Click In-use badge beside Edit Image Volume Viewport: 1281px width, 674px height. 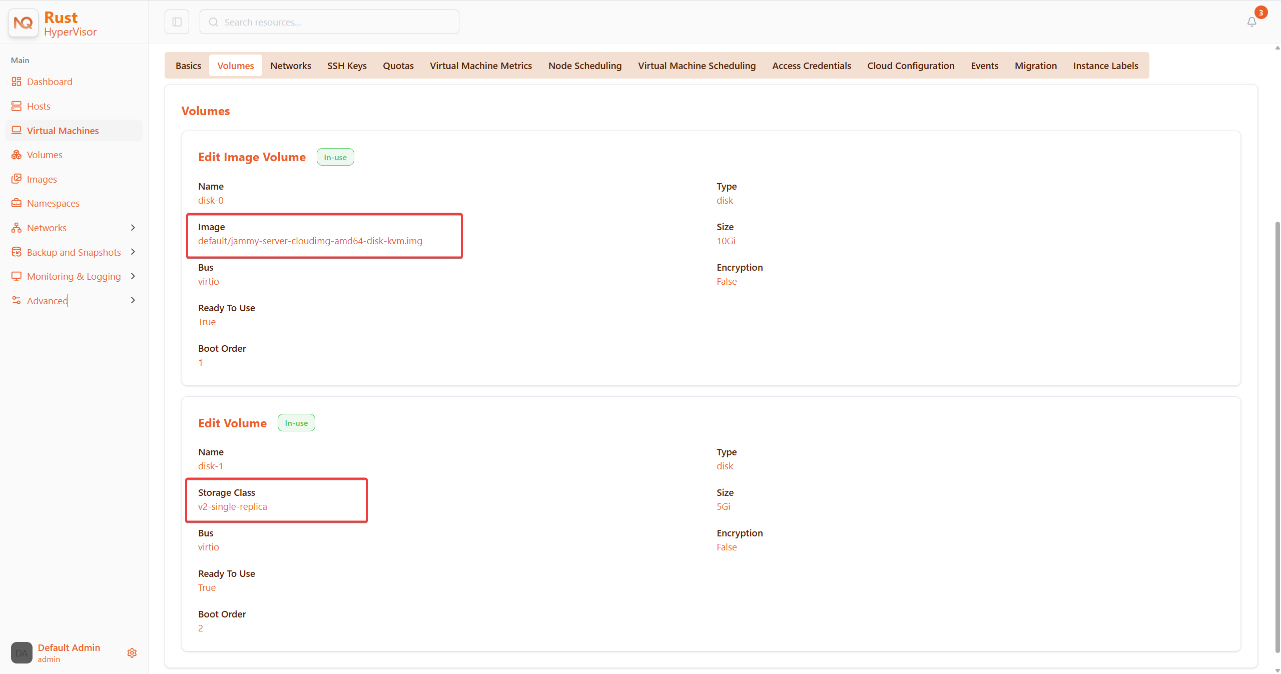click(x=335, y=157)
